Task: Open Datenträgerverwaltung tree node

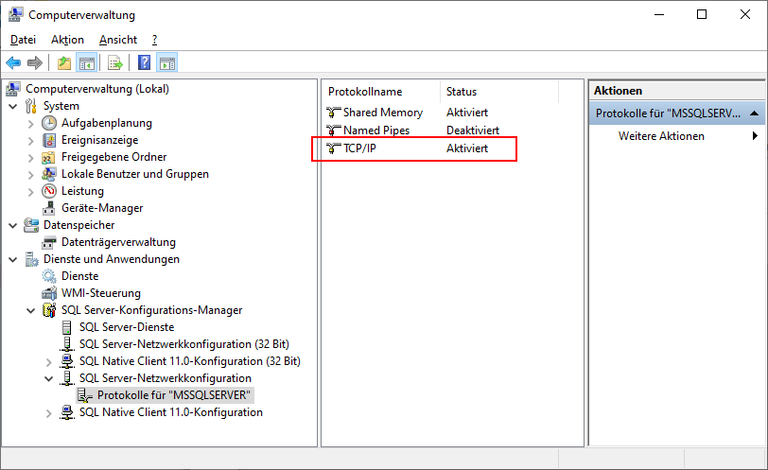Action: (x=118, y=242)
